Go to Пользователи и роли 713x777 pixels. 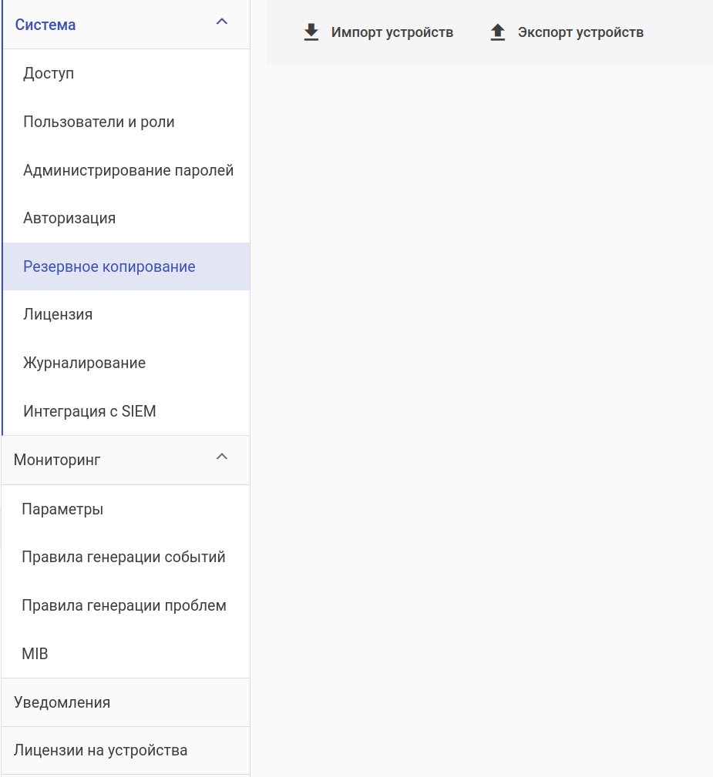coord(99,122)
